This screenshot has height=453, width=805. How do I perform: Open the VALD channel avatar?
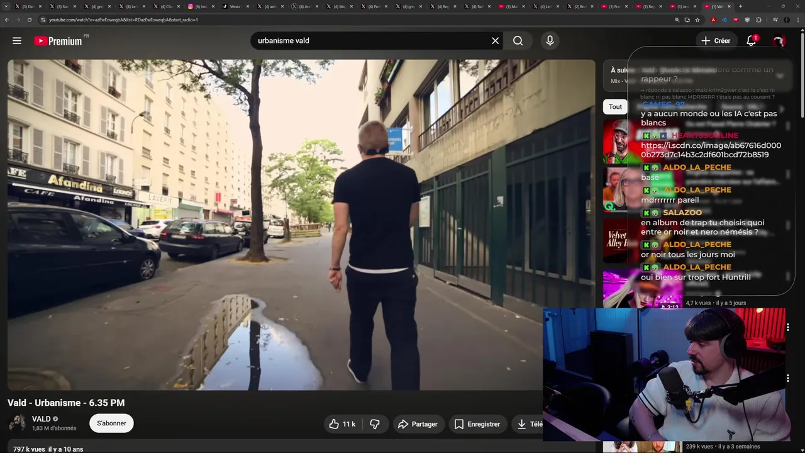[x=17, y=423]
